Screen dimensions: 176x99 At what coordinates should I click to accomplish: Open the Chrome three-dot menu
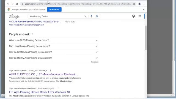pyautogui.click(x=144, y=4)
